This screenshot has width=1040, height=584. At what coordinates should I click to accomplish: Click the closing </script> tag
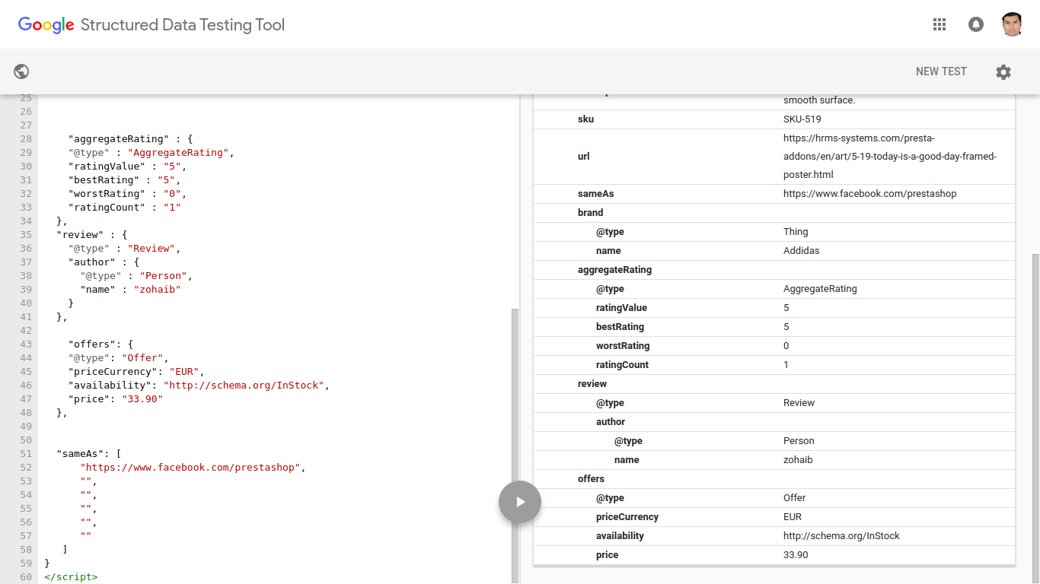[x=71, y=577]
